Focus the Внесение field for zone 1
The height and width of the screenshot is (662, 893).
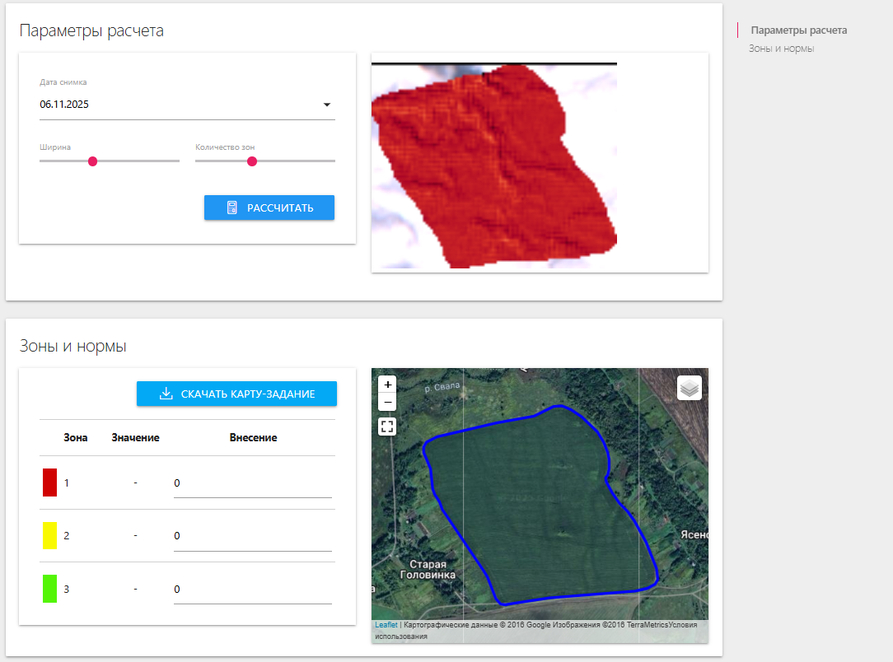click(x=252, y=483)
